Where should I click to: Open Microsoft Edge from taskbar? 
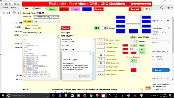pos(60,95)
